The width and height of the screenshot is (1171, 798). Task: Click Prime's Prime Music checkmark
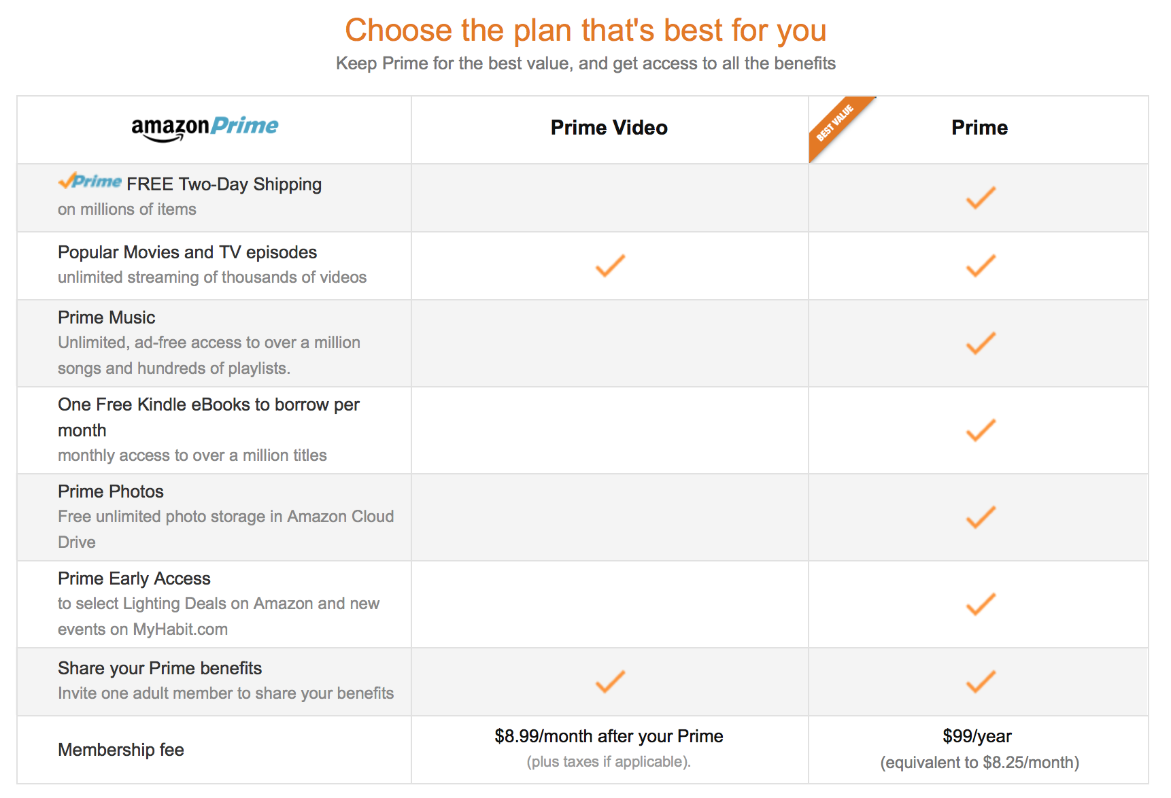point(981,343)
